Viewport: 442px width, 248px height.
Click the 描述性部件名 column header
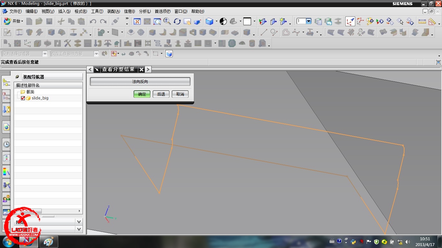coord(48,85)
